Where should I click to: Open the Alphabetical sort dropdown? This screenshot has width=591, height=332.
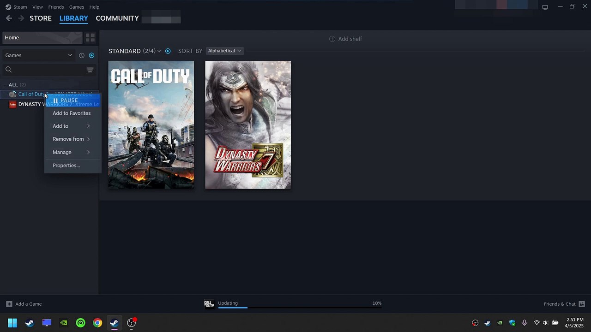click(224, 51)
